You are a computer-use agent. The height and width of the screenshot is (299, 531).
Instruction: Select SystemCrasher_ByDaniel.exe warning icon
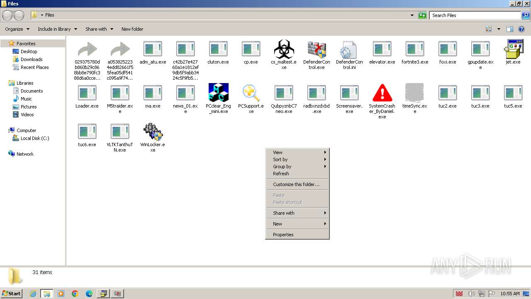(382, 93)
